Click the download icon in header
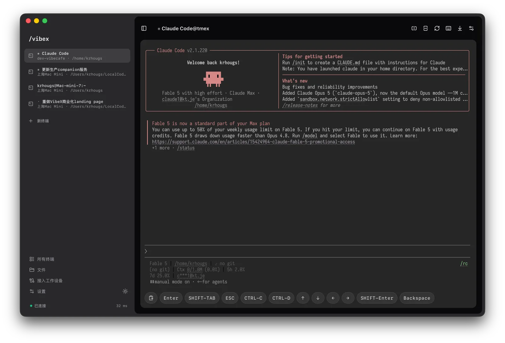Viewport: 505px width, 343px height. pyautogui.click(x=460, y=28)
